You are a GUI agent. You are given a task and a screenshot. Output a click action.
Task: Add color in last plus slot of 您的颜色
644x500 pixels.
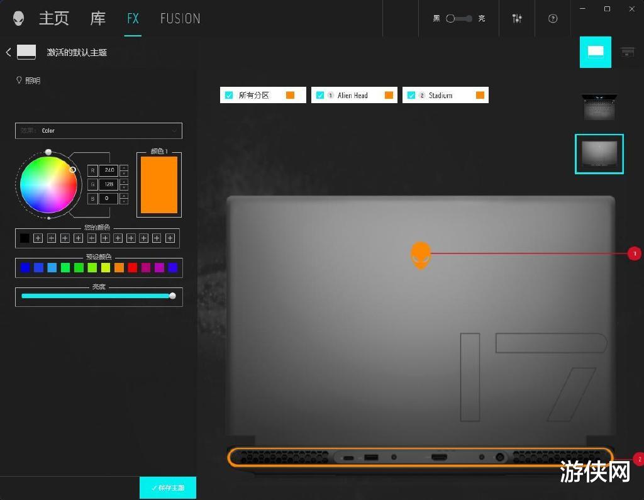(x=170, y=238)
